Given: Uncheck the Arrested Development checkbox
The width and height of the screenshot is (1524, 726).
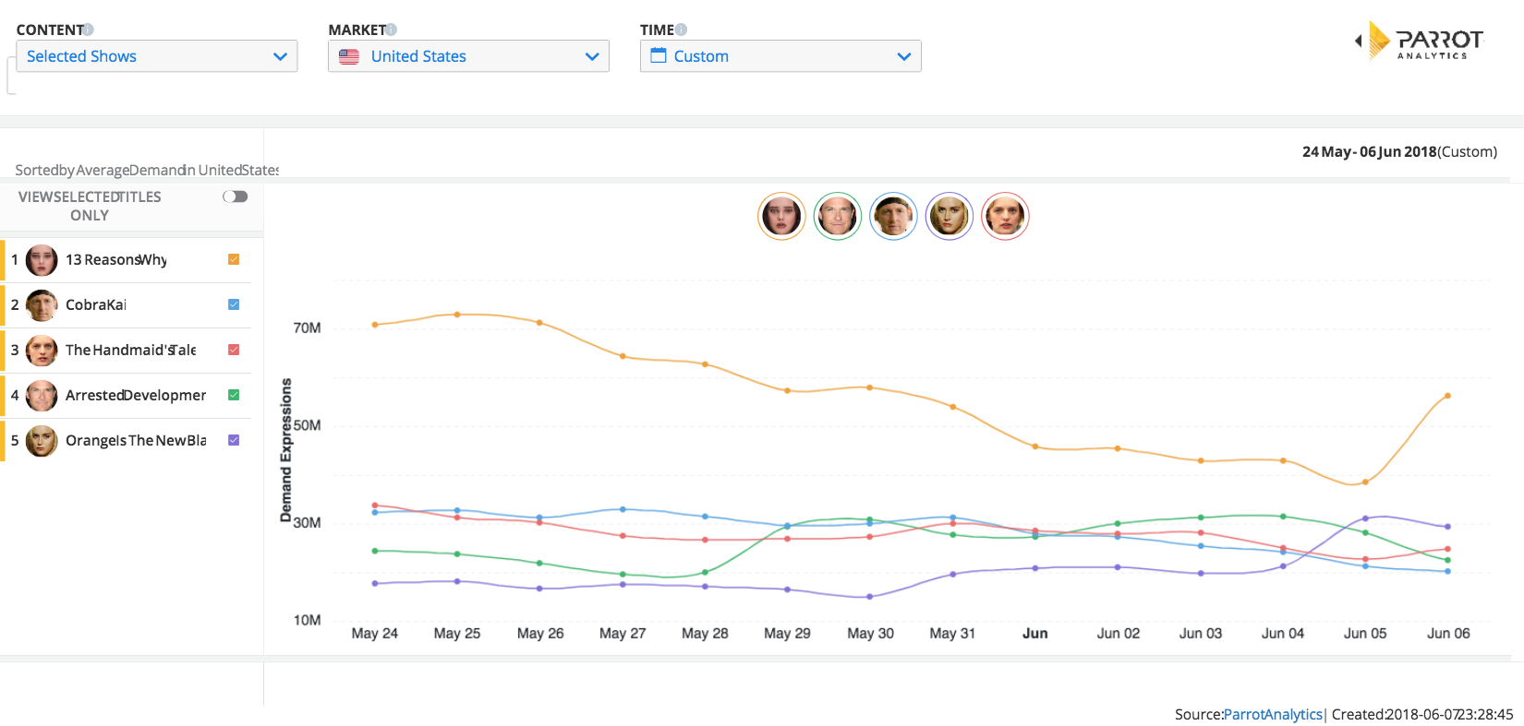Looking at the screenshot, I should point(234,395).
